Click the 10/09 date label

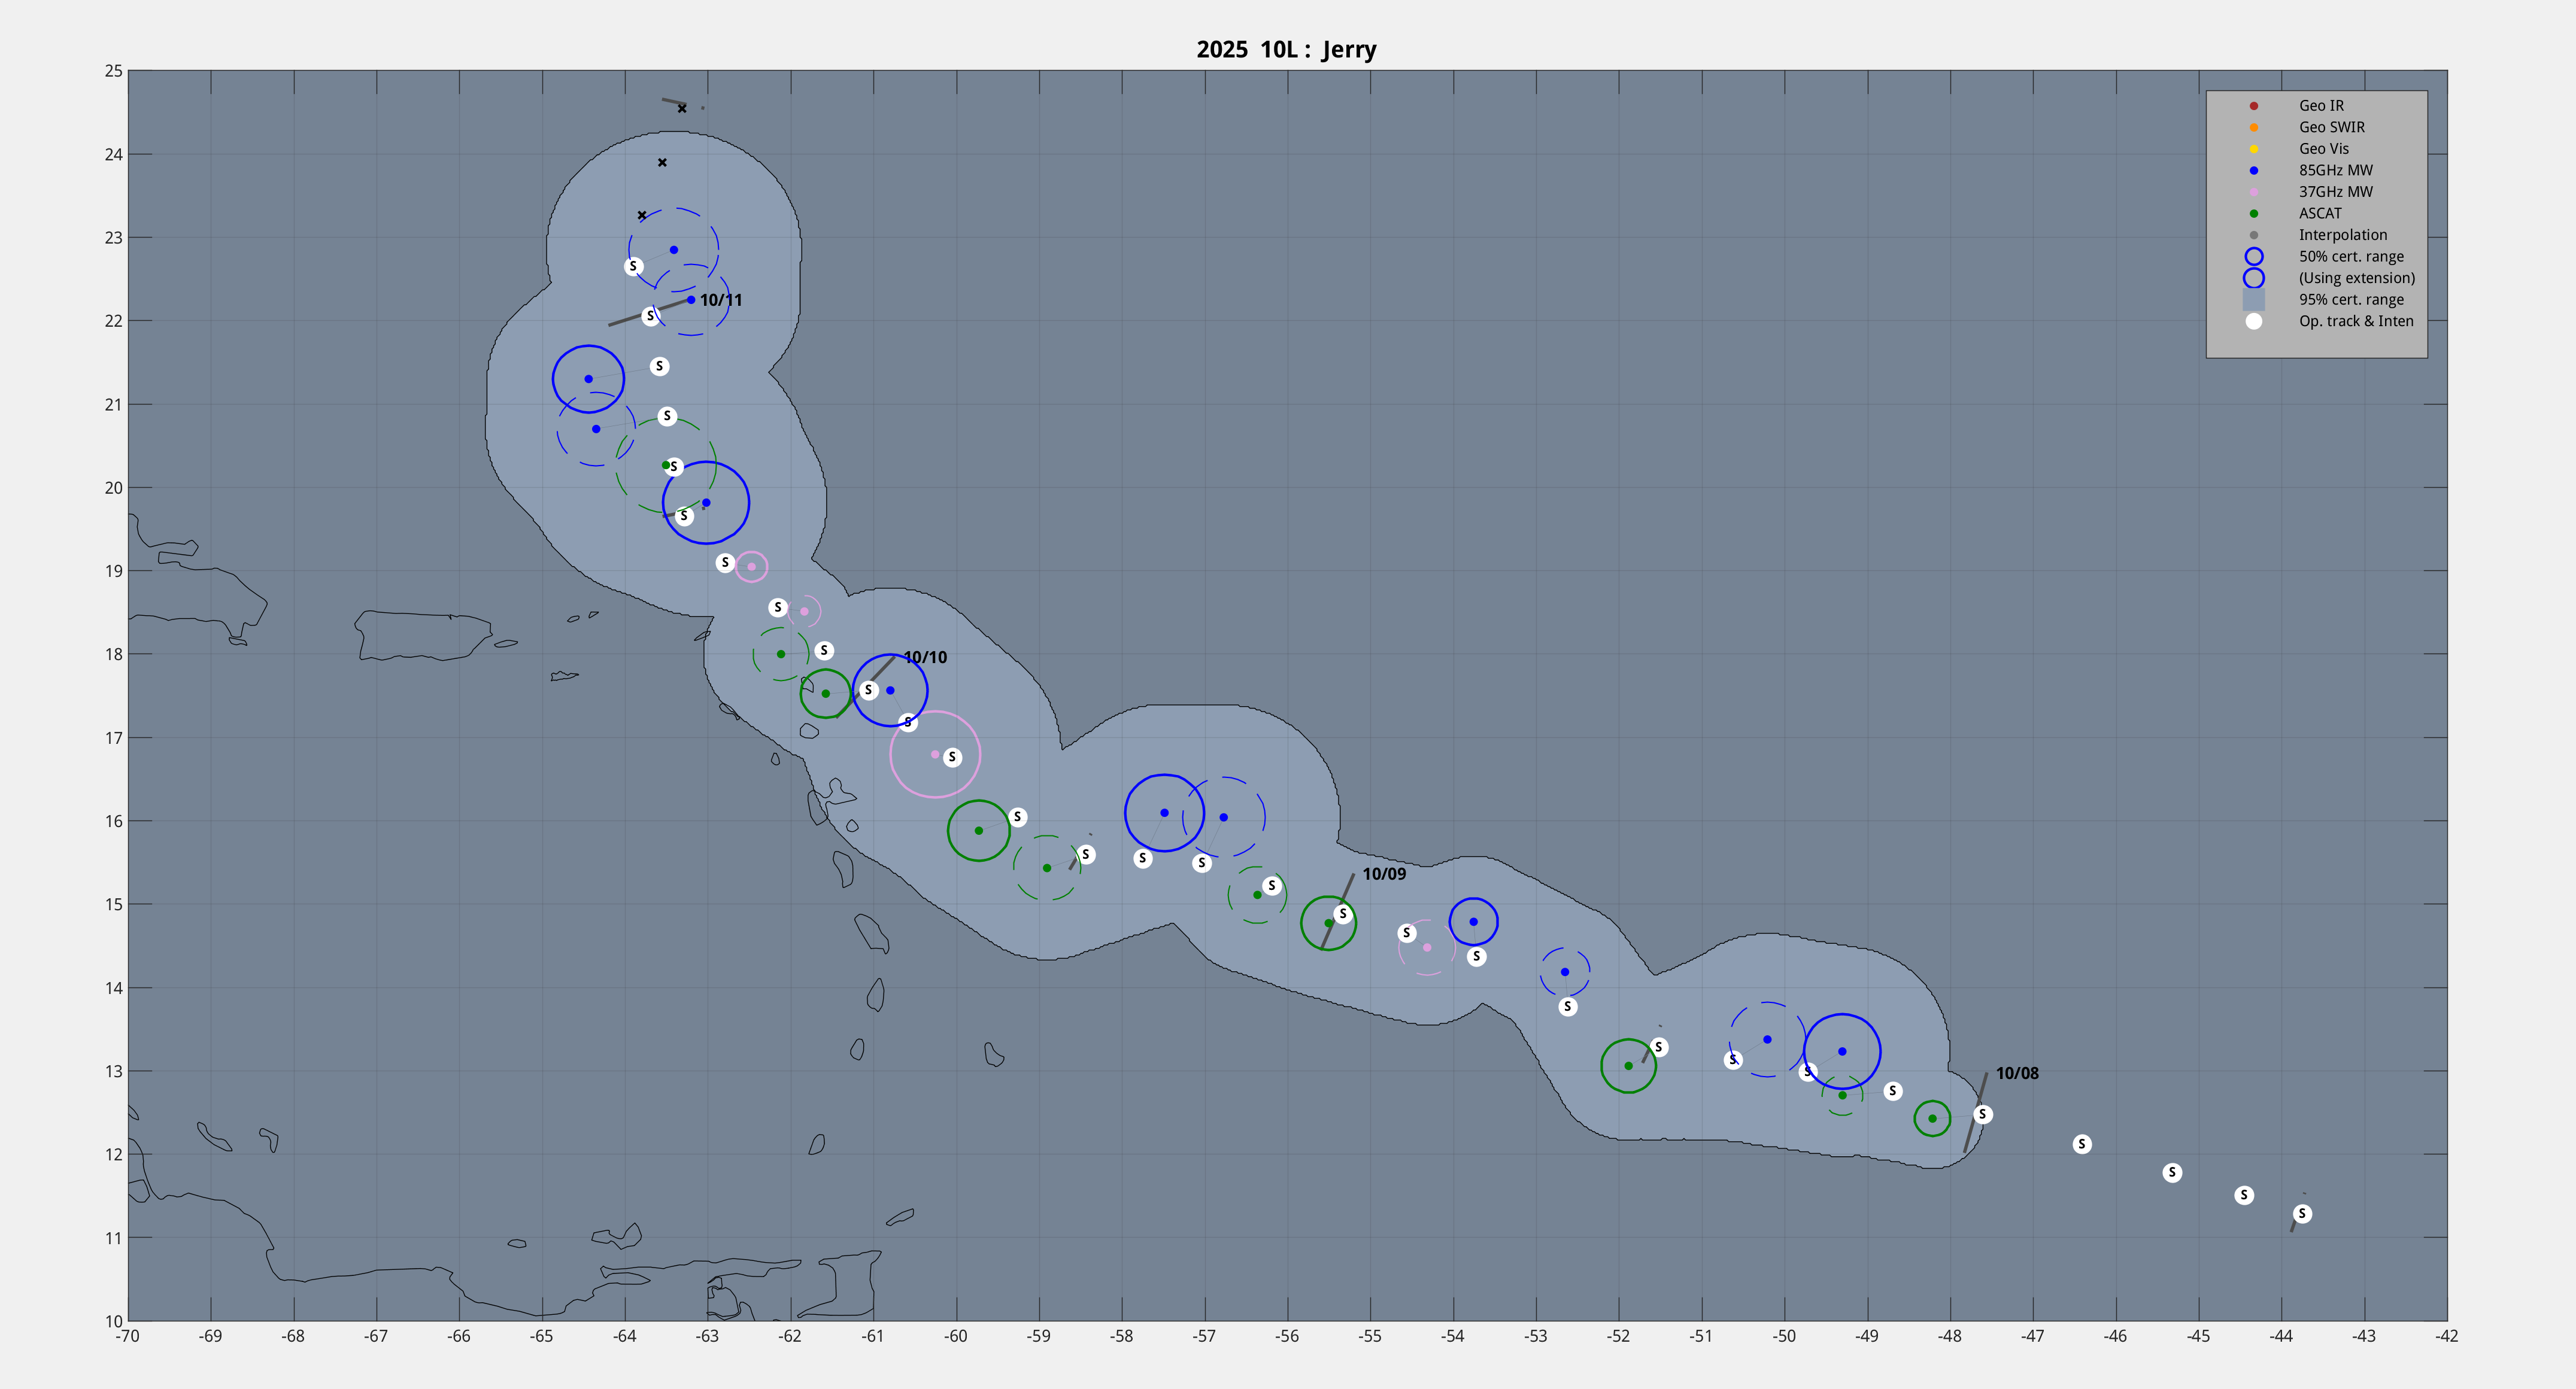coord(1383,874)
